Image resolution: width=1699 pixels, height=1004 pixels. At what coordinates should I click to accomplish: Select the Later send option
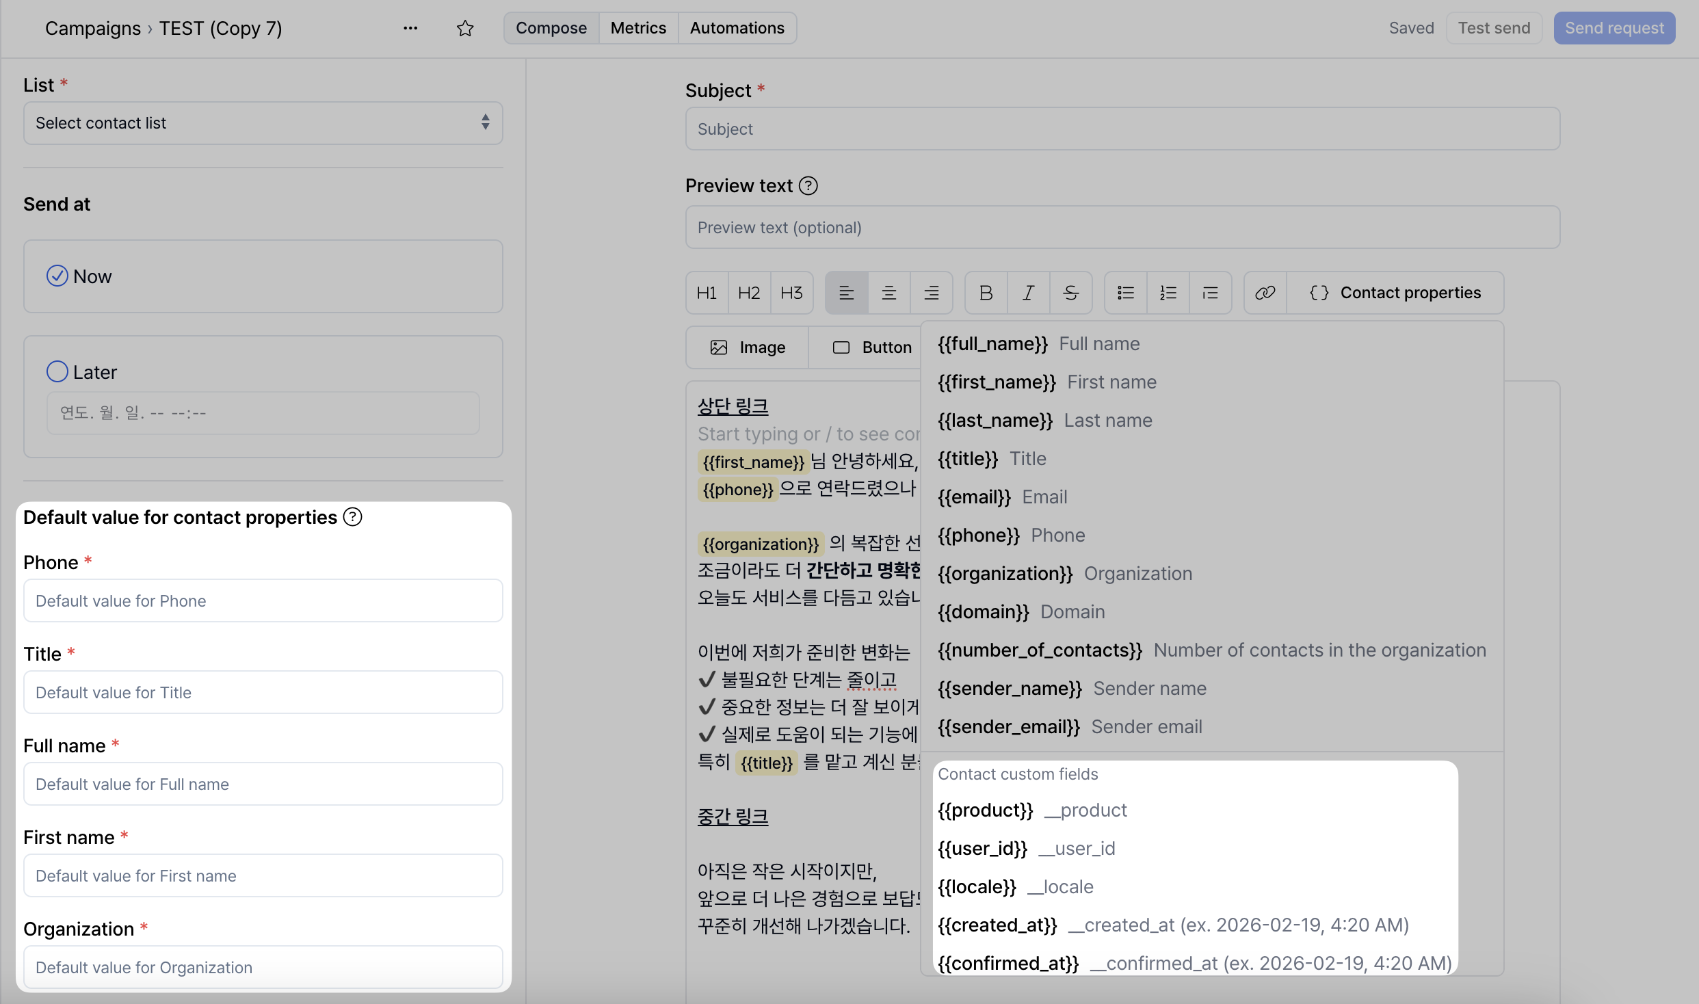(57, 371)
